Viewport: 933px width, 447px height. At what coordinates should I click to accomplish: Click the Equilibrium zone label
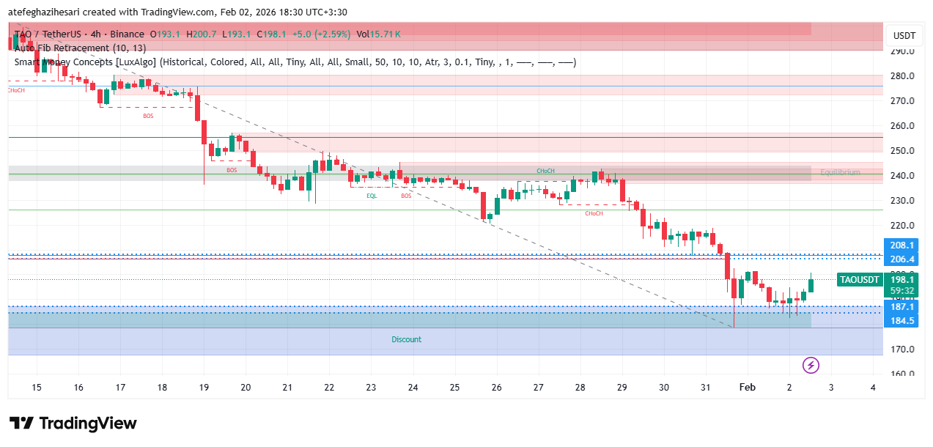pos(840,172)
